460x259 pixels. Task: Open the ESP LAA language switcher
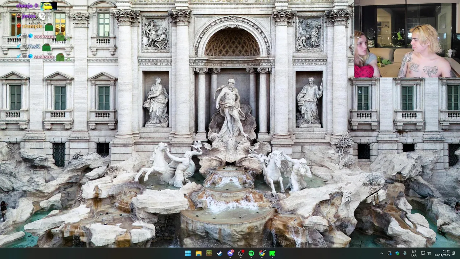point(414,253)
